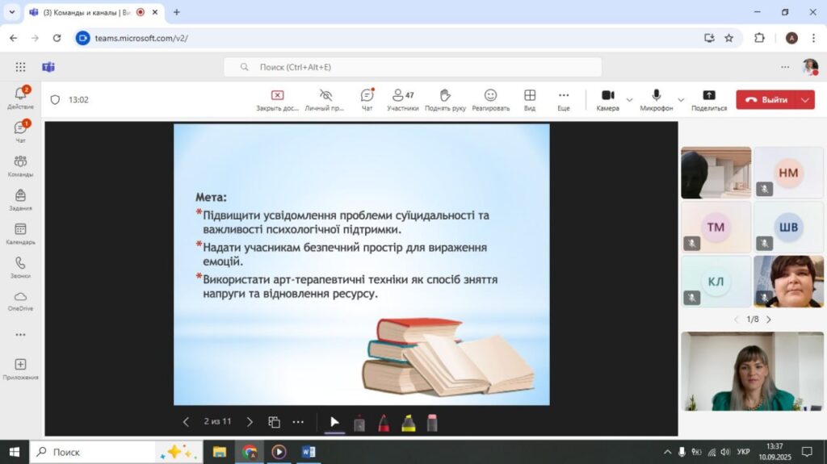Image resolution: width=827 pixels, height=464 pixels.
Task: Select the red pen annotation tool
Action: 384,422
